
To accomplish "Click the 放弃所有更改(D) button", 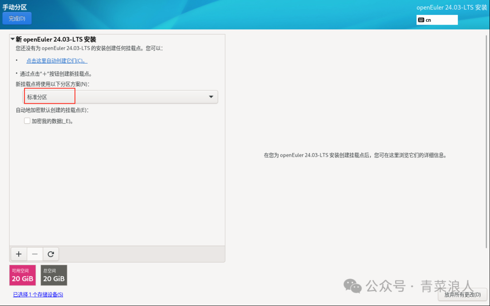I will [462, 295].
